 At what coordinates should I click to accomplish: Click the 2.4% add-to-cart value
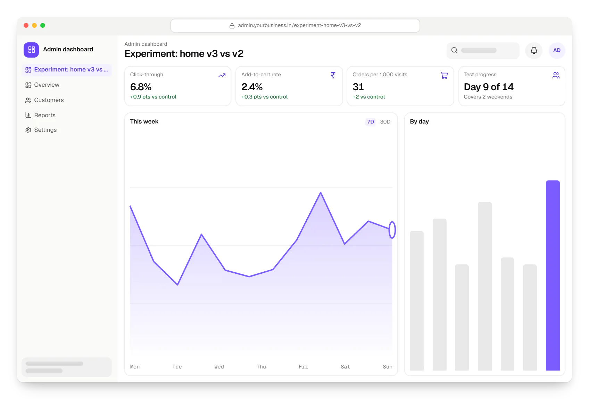[x=252, y=87]
